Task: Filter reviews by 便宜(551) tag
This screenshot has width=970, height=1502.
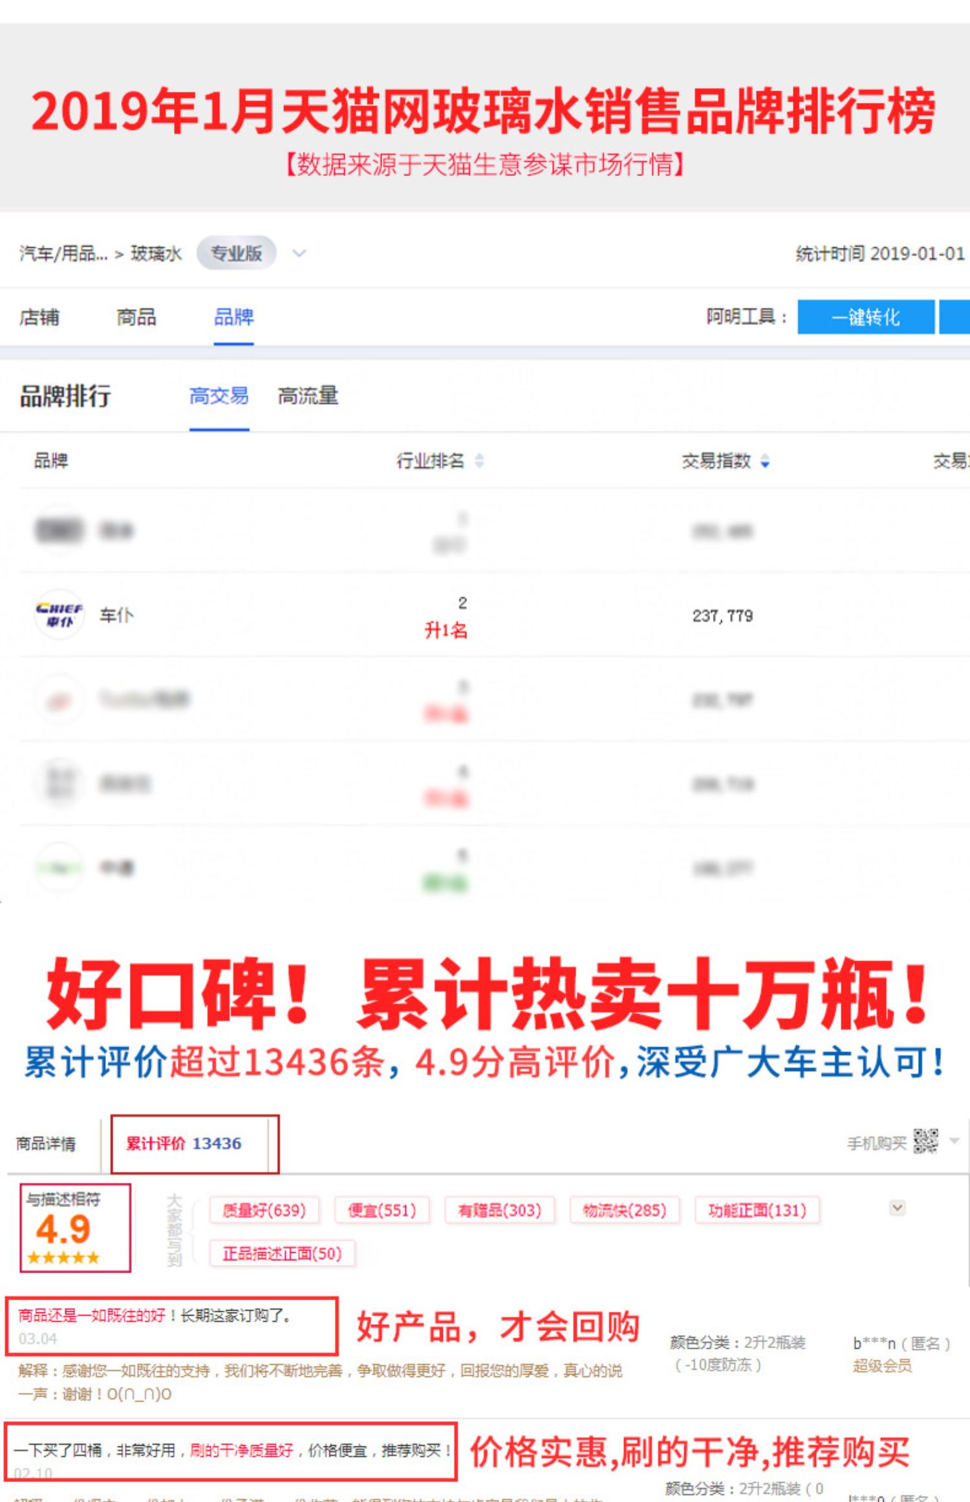Action: [x=382, y=1210]
